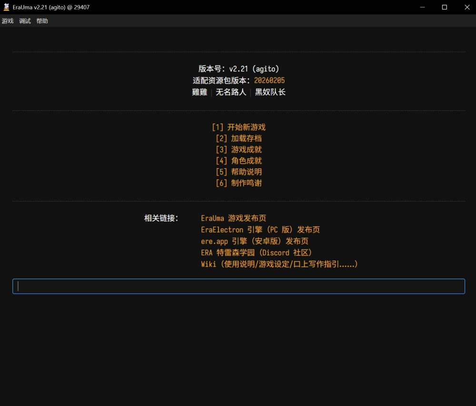
Task: Click the 相关链接: label
Action: click(161, 218)
